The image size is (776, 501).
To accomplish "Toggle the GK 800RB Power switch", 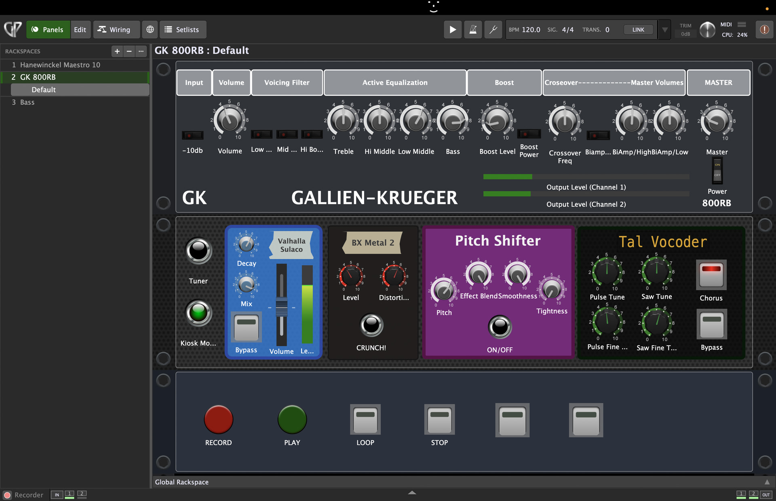I will pyautogui.click(x=717, y=170).
